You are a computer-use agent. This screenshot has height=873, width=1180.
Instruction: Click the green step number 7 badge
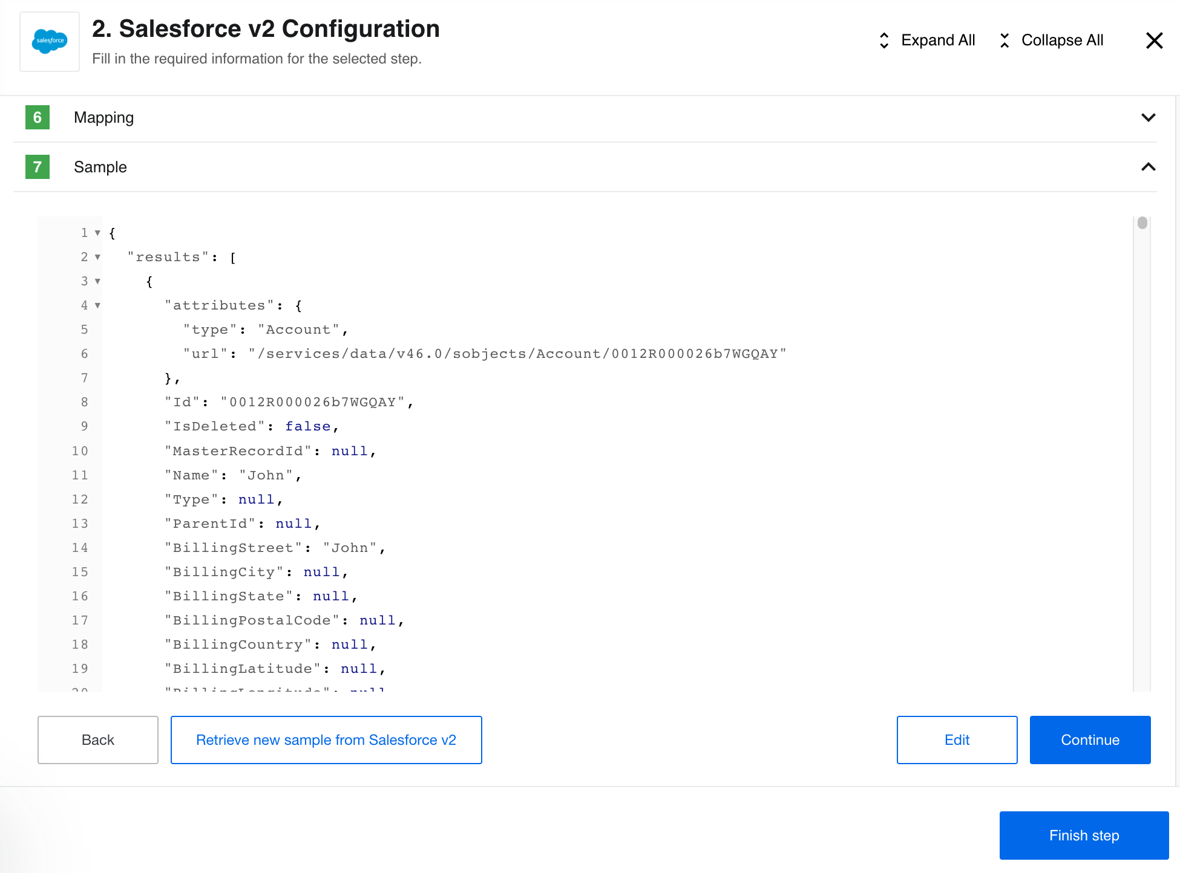click(38, 167)
